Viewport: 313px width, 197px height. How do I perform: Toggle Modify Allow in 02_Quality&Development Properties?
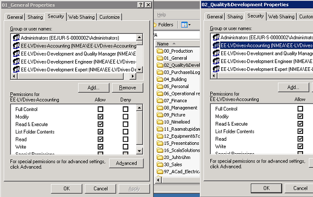pyautogui.click(x=300, y=116)
